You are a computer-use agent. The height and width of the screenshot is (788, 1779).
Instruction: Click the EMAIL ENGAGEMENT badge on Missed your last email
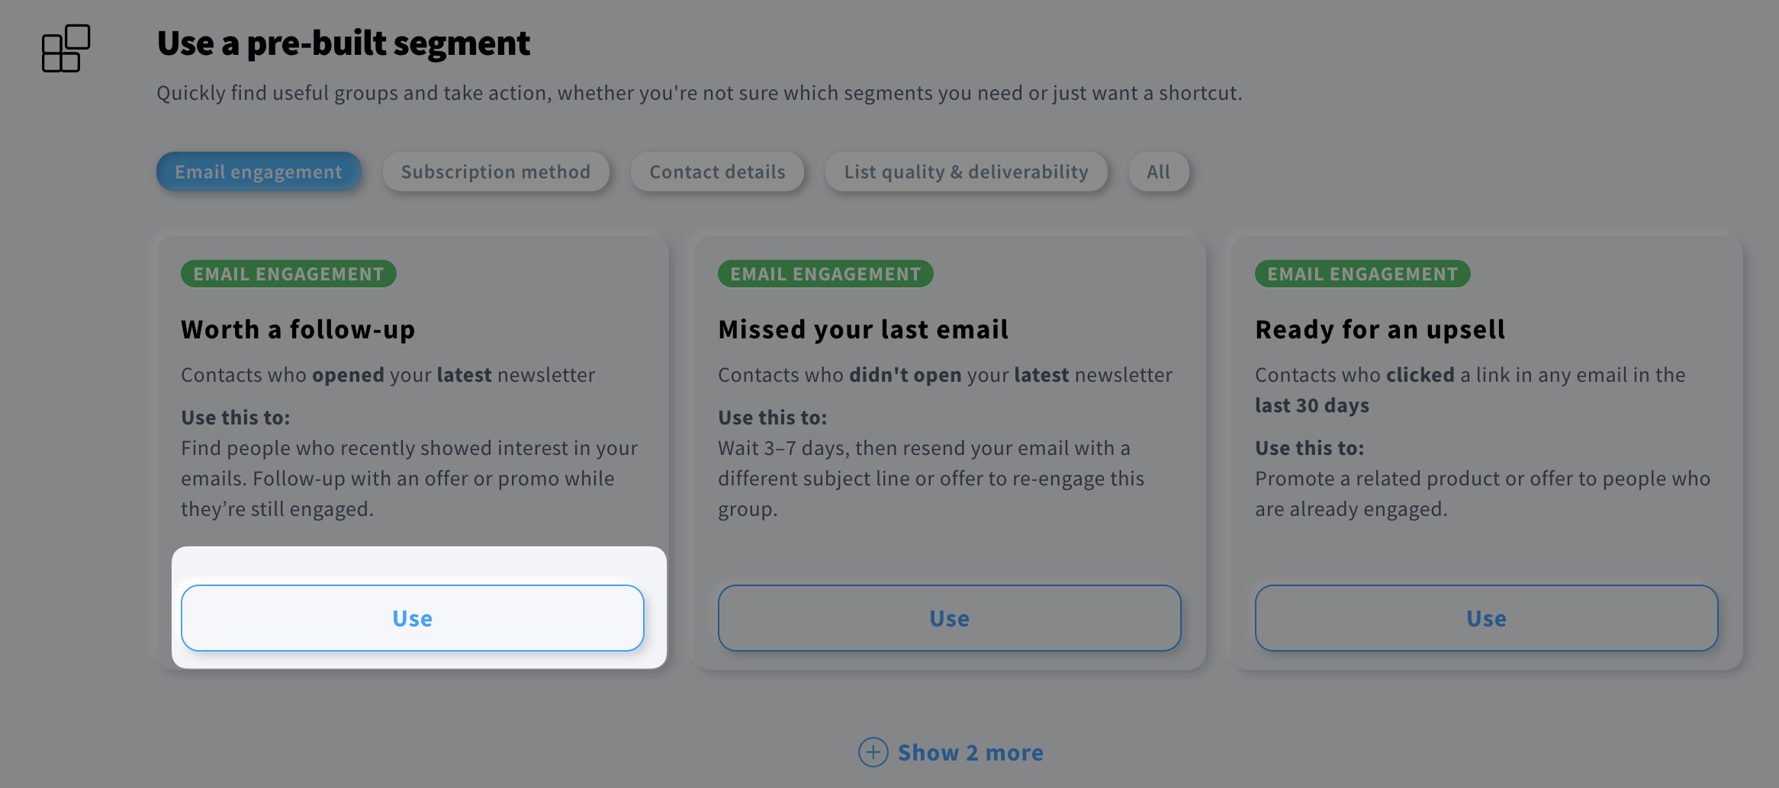coord(825,274)
